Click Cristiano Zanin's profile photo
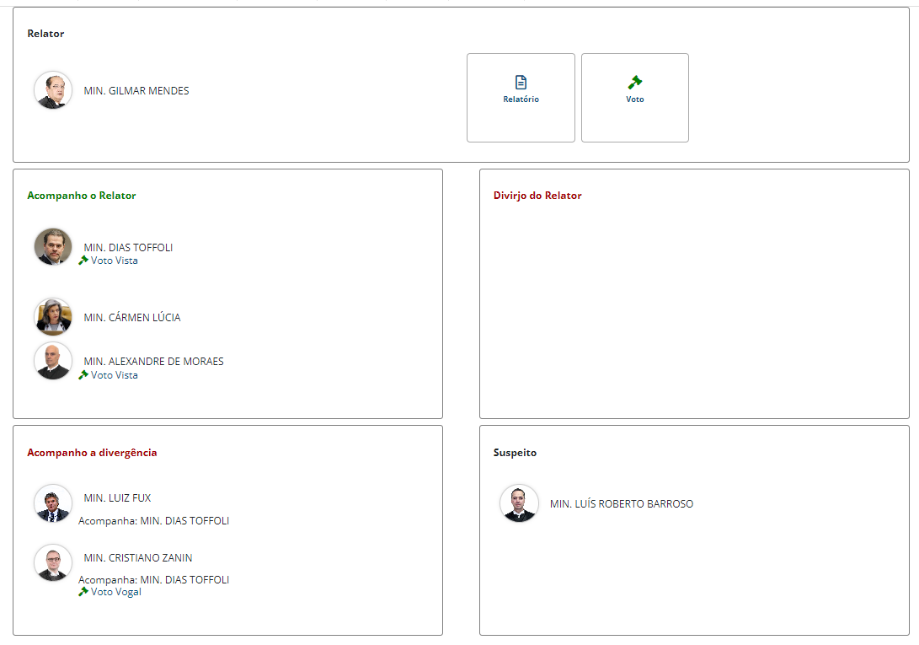The image size is (919, 645). click(x=53, y=563)
